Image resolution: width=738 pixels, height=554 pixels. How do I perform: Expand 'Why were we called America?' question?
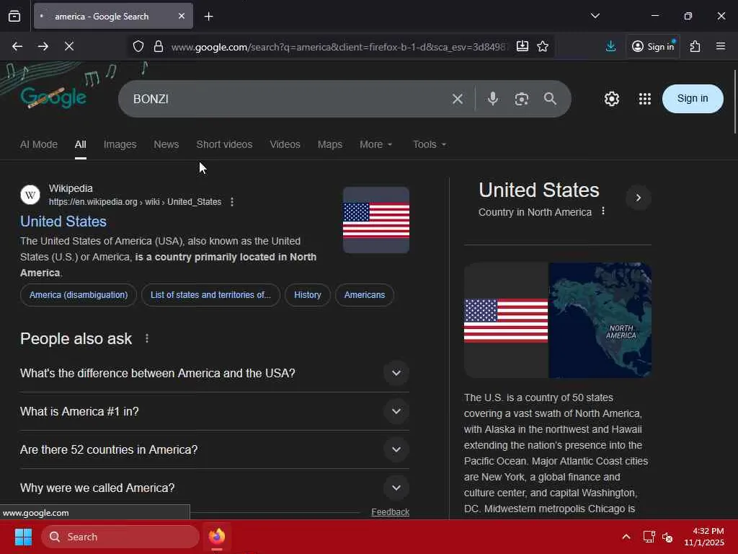coord(214,488)
